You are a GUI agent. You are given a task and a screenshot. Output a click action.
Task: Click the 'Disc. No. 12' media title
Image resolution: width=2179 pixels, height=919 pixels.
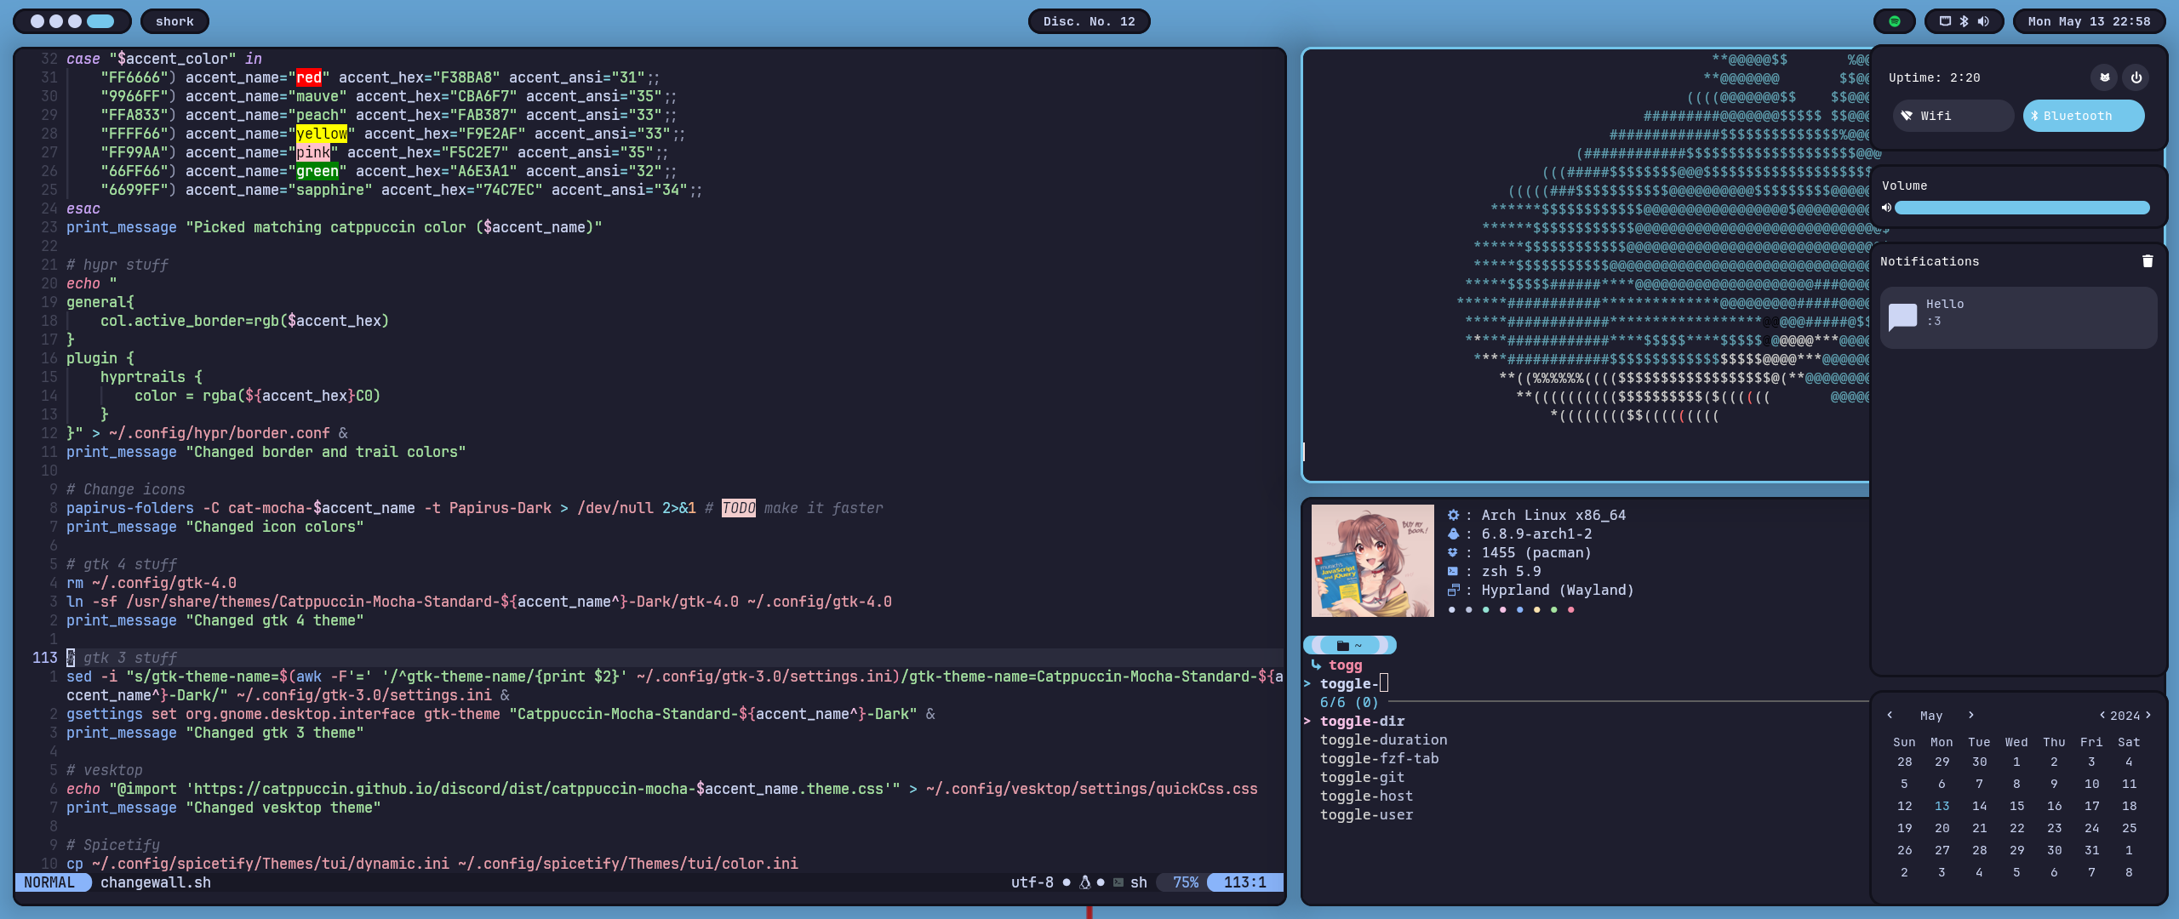point(1089,21)
